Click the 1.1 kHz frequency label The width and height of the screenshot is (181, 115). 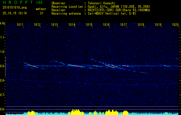coord(2,37)
